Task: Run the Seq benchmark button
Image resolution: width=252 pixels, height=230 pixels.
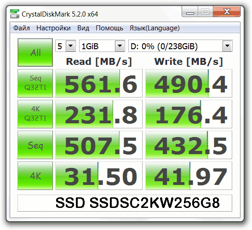Action: (x=35, y=145)
